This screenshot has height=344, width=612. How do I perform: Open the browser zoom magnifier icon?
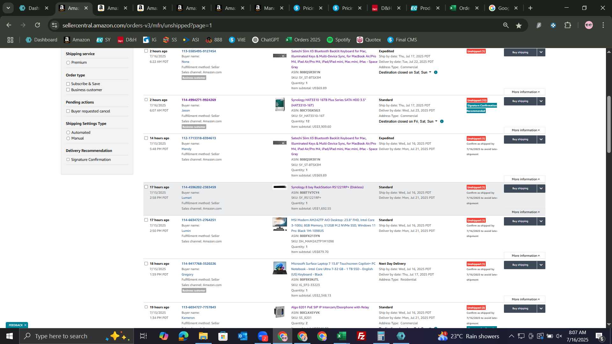click(506, 25)
